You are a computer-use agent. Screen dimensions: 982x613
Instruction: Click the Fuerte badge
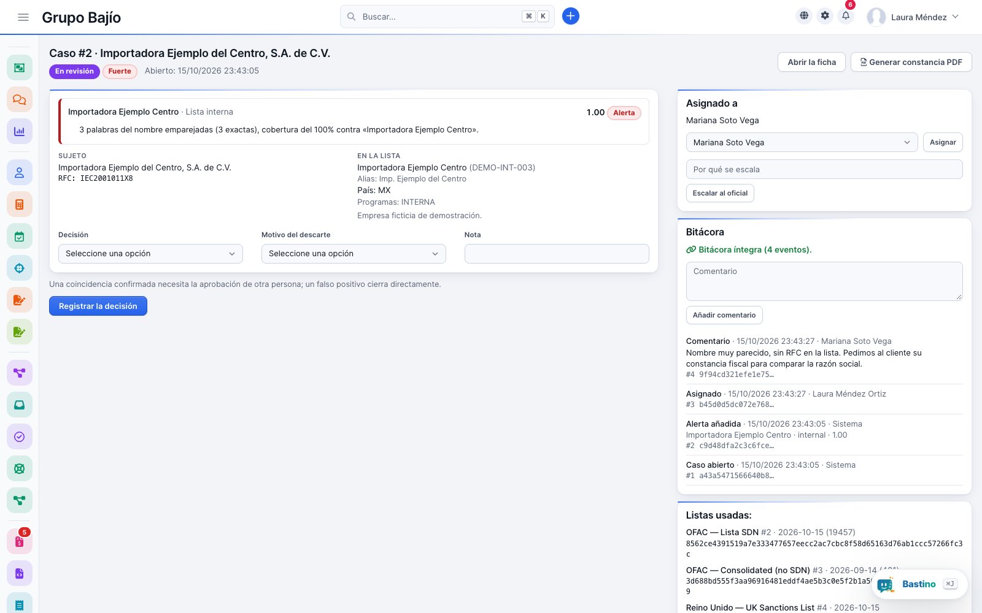[120, 71]
